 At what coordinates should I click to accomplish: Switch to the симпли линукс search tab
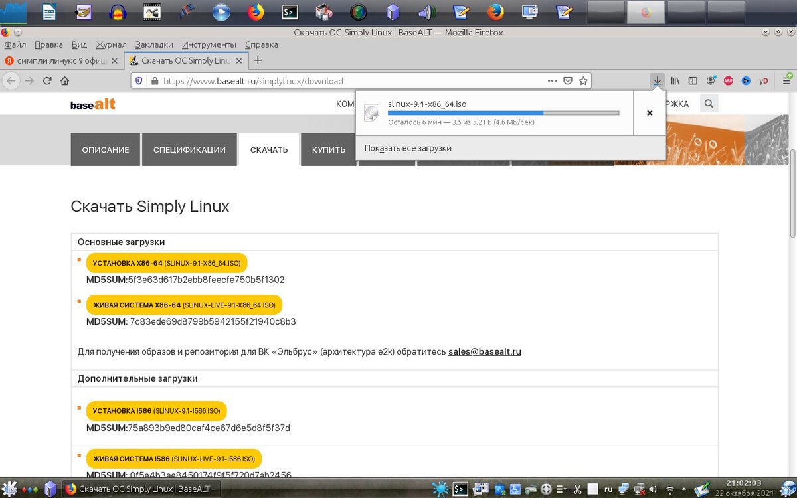point(61,60)
